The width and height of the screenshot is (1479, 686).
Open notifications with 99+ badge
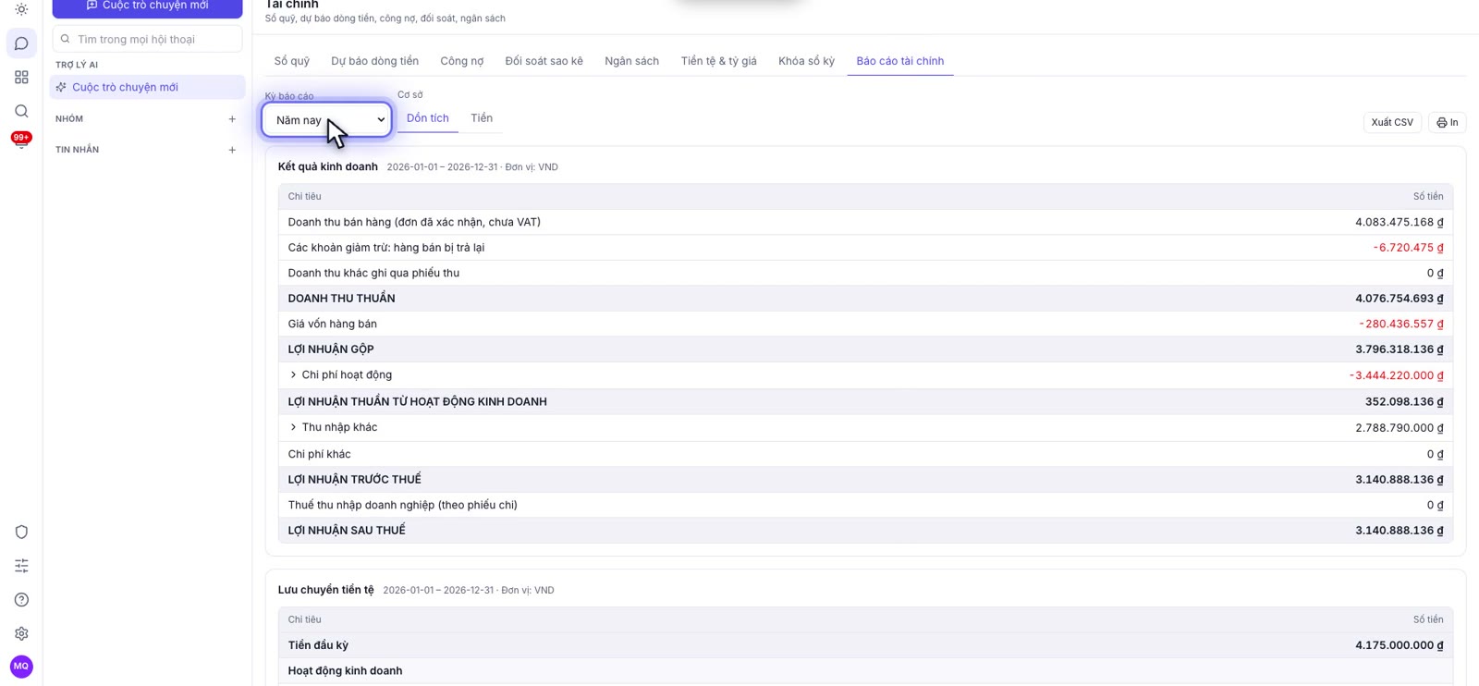click(x=21, y=141)
